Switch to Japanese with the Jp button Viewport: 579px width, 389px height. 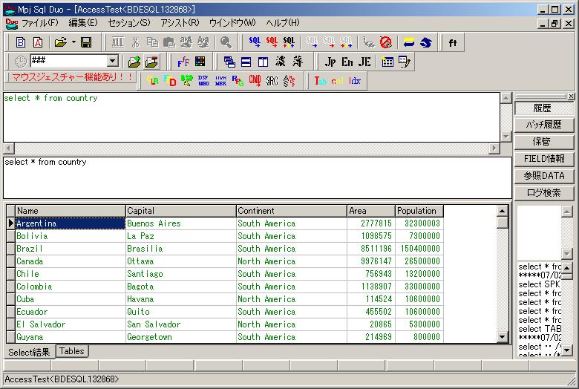coord(330,62)
